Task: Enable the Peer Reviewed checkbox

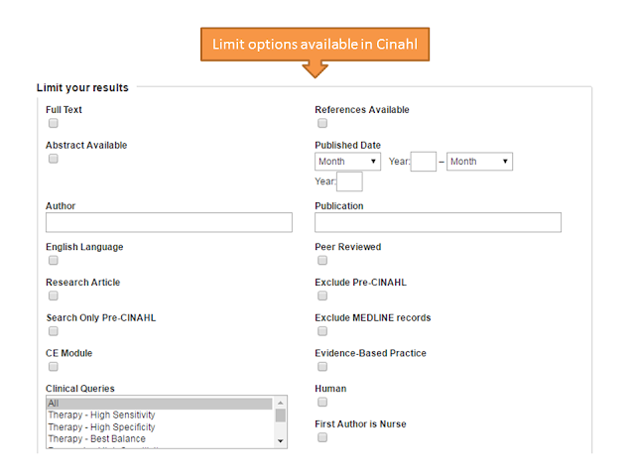Action: pos(322,260)
